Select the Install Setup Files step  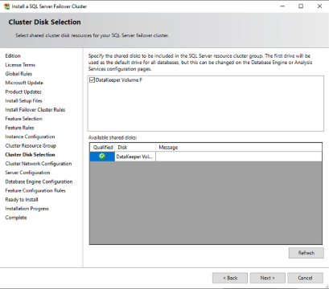23,101
